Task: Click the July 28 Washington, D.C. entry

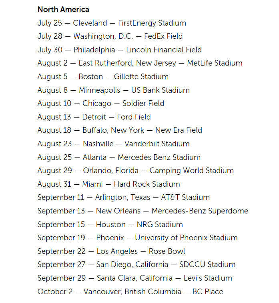Action: 110,36
